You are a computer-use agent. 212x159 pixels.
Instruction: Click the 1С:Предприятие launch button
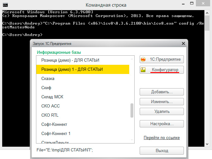(161, 59)
